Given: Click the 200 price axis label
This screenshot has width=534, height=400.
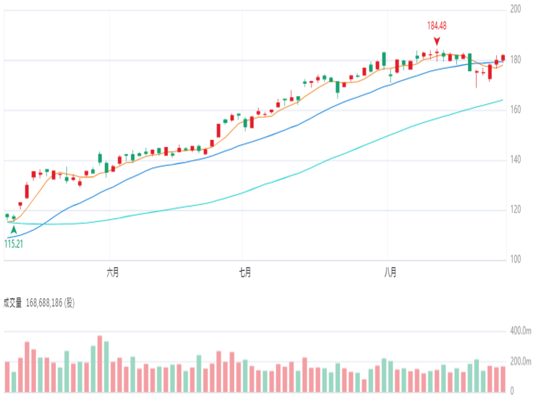Looking at the screenshot, I should pyautogui.click(x=515, y=9).
